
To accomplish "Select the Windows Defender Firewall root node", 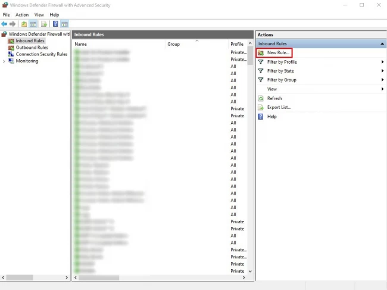I will coord(39,34).
